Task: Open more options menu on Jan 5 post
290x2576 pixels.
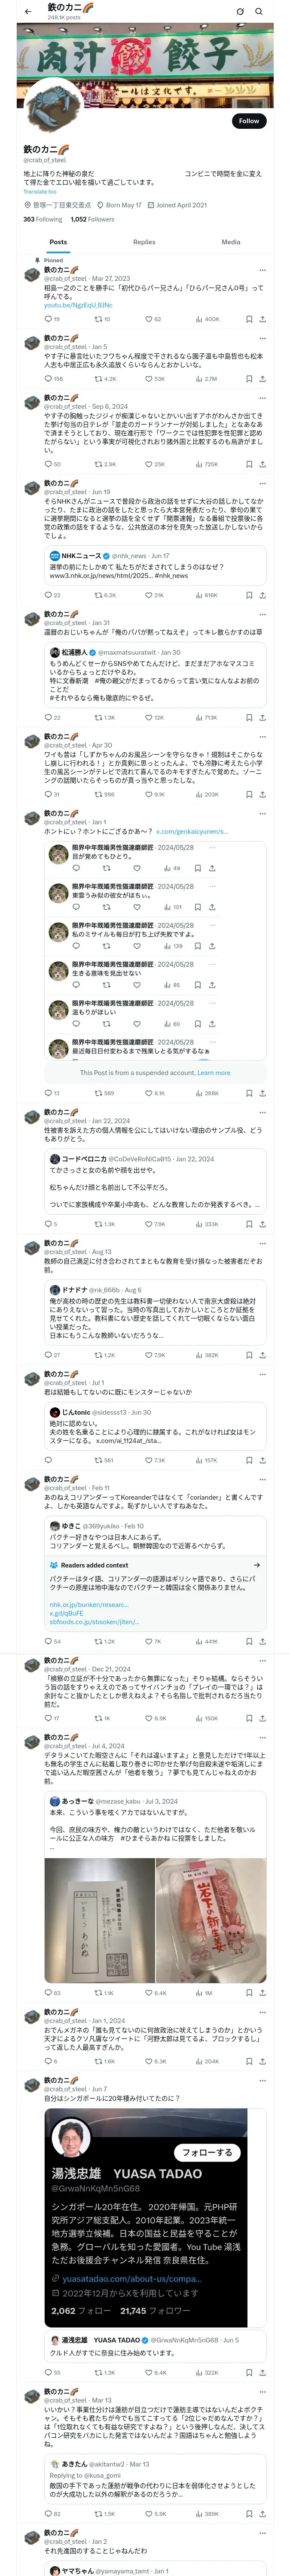Action: coord(263,339)
